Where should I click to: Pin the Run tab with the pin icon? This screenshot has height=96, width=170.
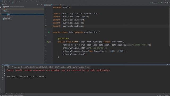tap(2, 80)
